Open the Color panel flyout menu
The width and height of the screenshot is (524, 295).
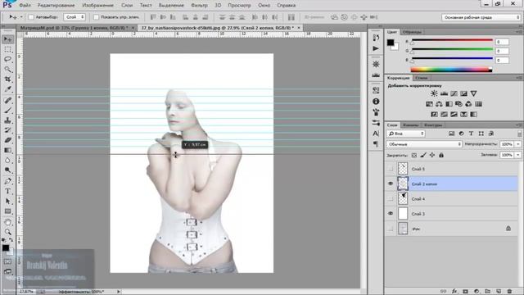(x=520, y=32)
